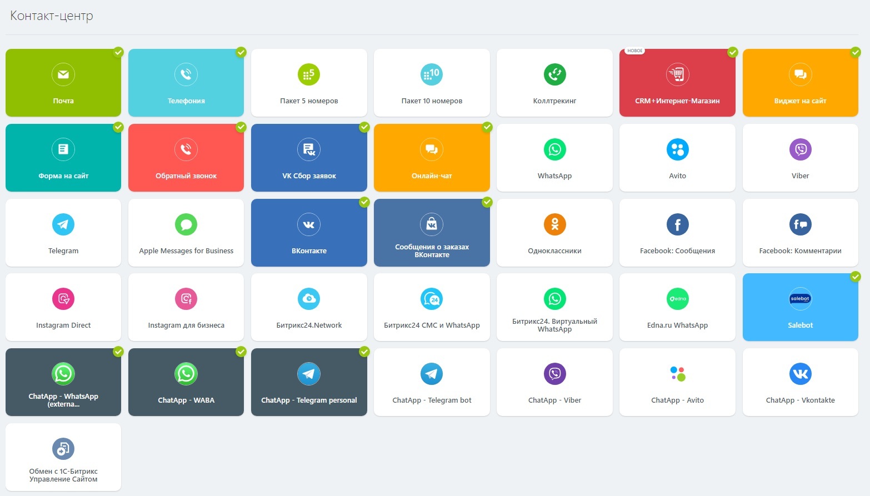Open the Обратный звонок callback tile

(186, 158)
